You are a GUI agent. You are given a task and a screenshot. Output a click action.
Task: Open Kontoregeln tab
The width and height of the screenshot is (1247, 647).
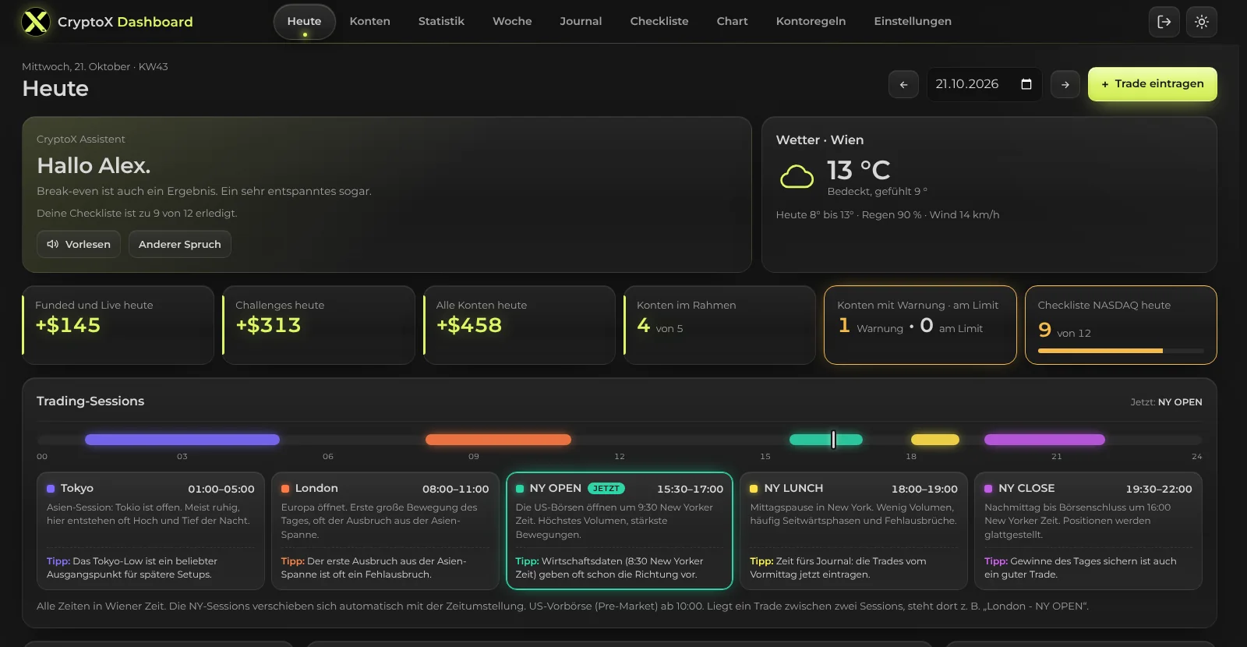811,22
